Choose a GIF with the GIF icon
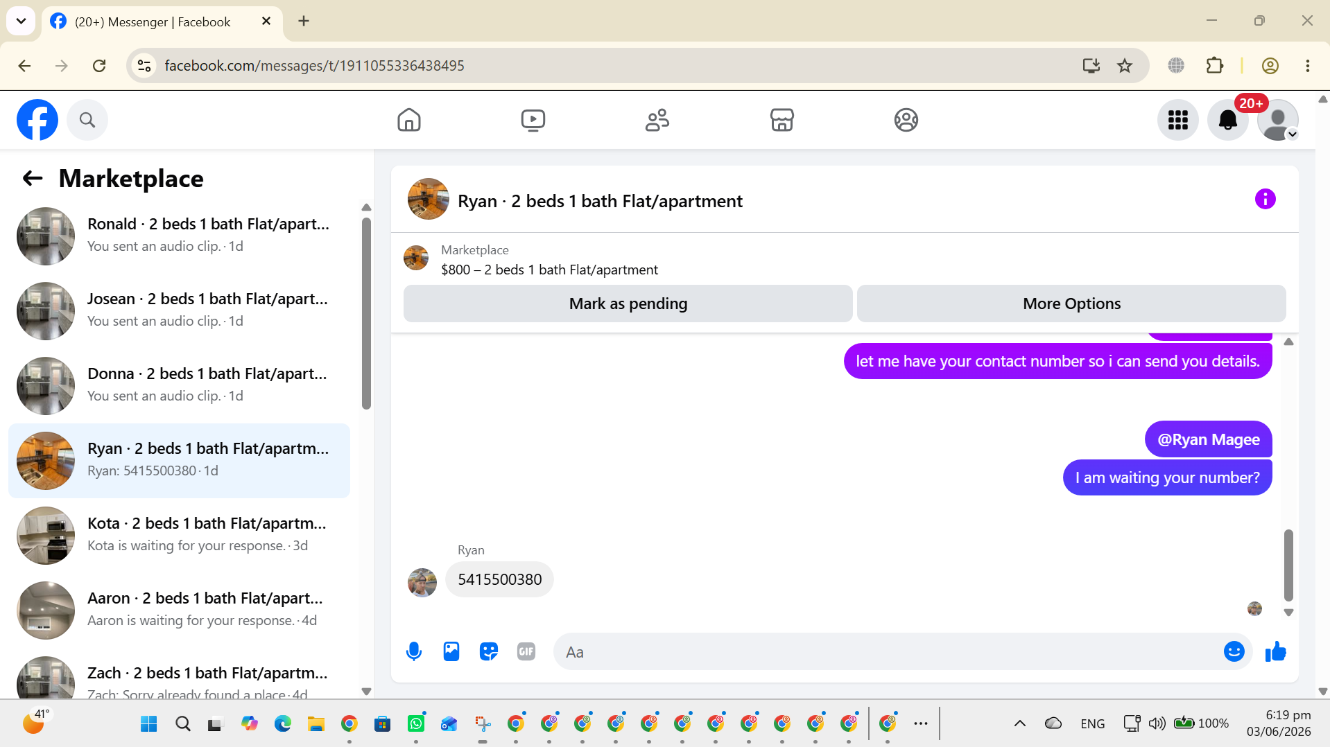The height and width of the screenshot is (747, 1330). [x=526, y=652]
